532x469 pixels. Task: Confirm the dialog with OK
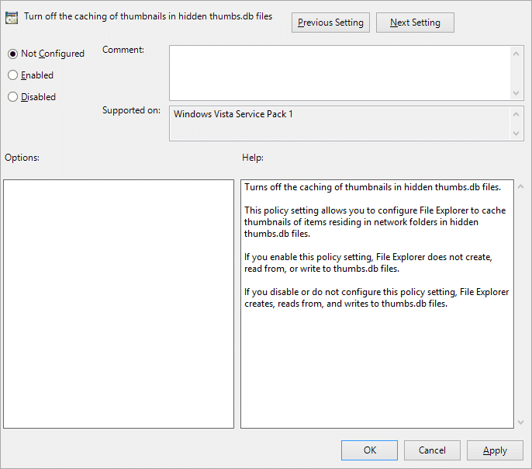point(369,450)
